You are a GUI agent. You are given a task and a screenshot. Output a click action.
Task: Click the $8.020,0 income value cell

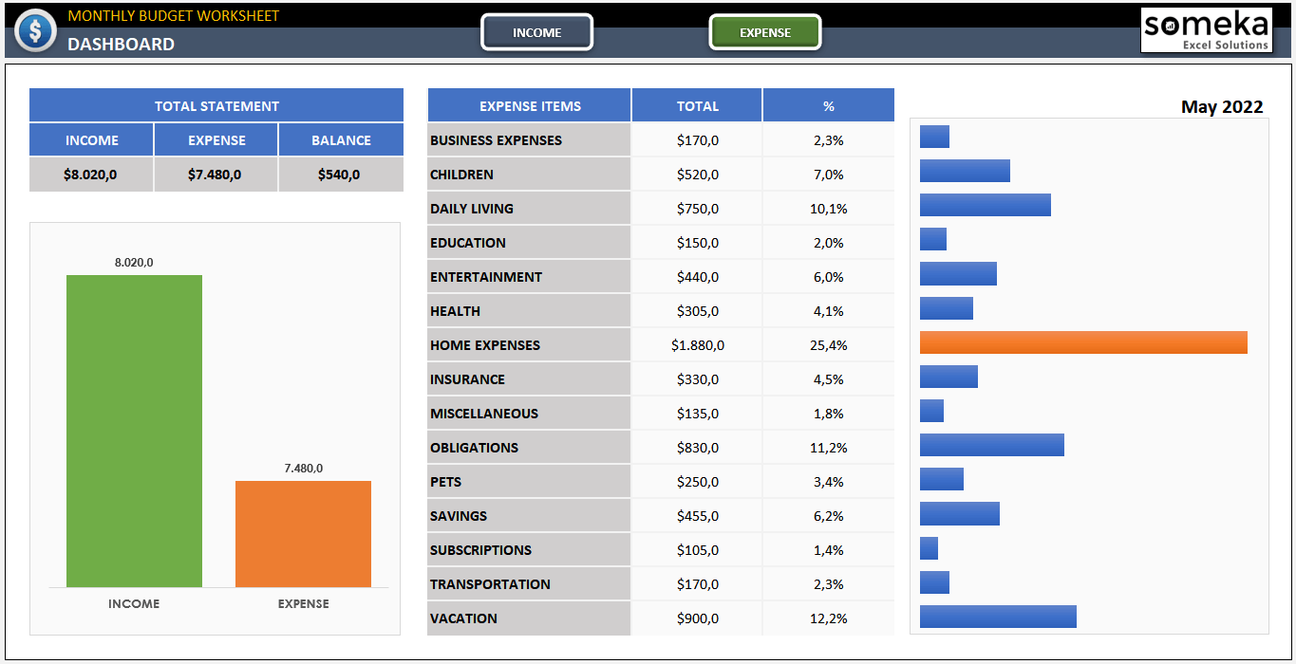92,175
